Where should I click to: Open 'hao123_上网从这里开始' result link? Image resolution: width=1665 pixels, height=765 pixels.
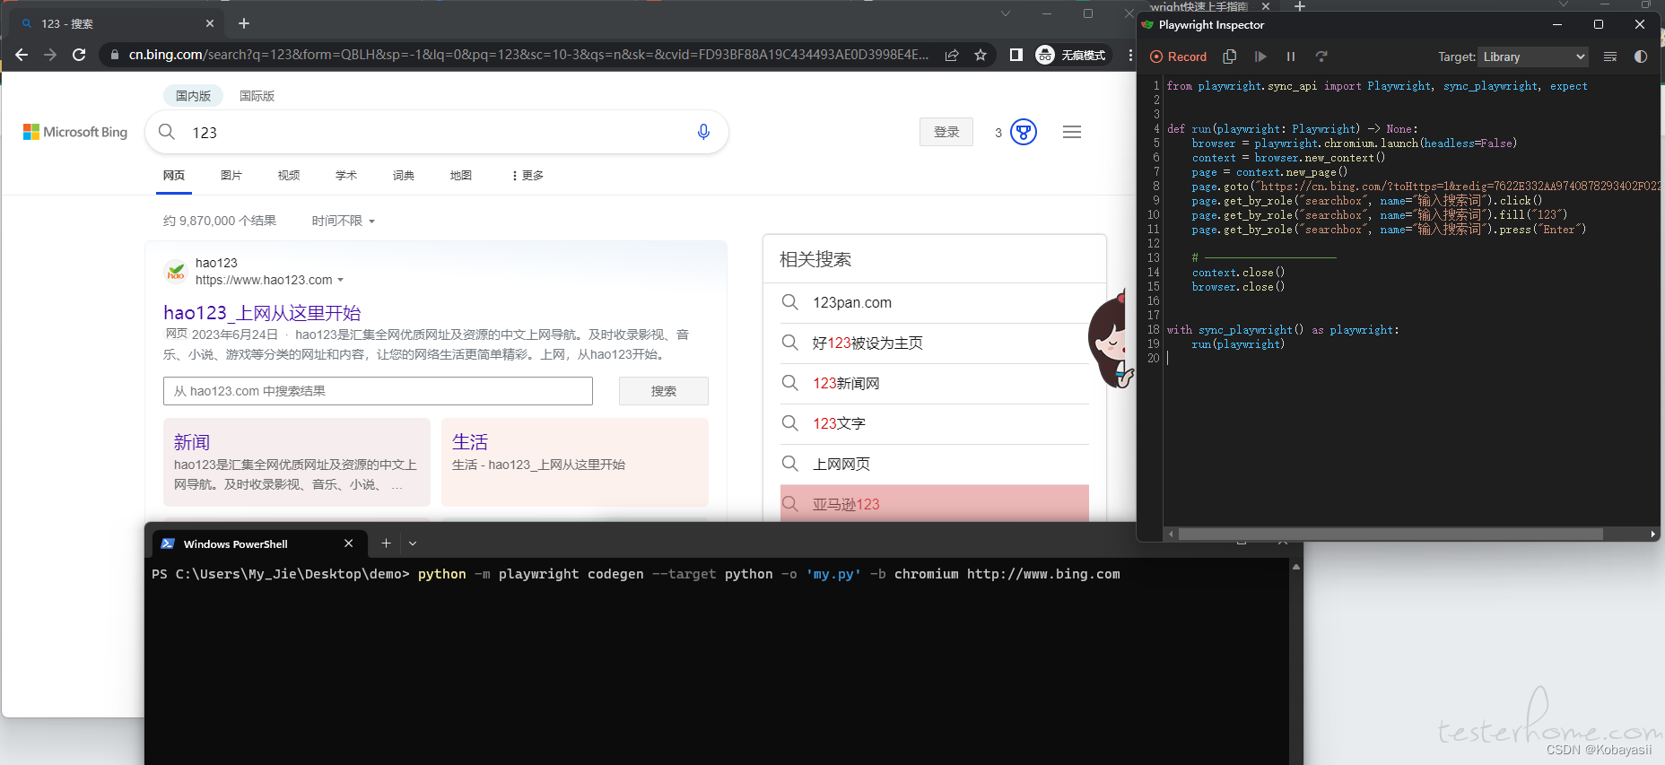(x=262, y=312)
